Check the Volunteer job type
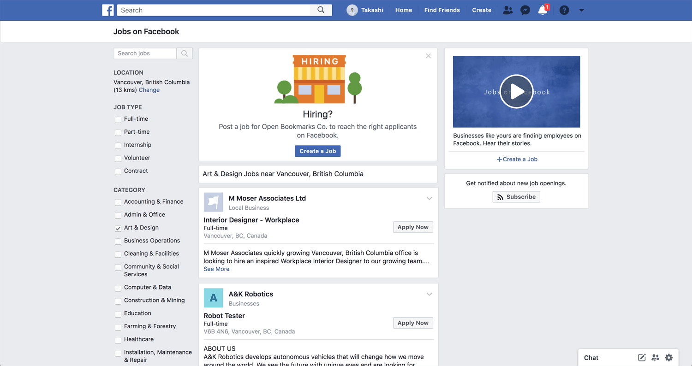This screenshot has height=366, width=692. pyautogui.click(x=118, y=158)
